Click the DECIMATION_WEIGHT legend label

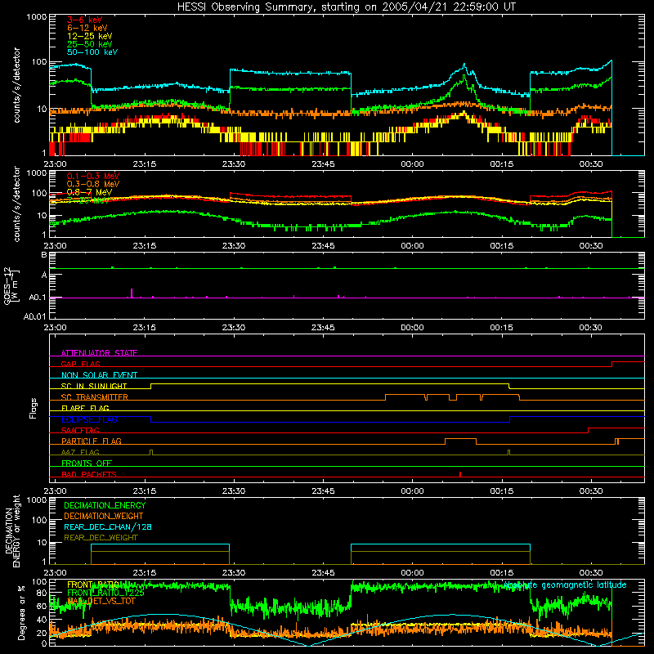(104, 516)
